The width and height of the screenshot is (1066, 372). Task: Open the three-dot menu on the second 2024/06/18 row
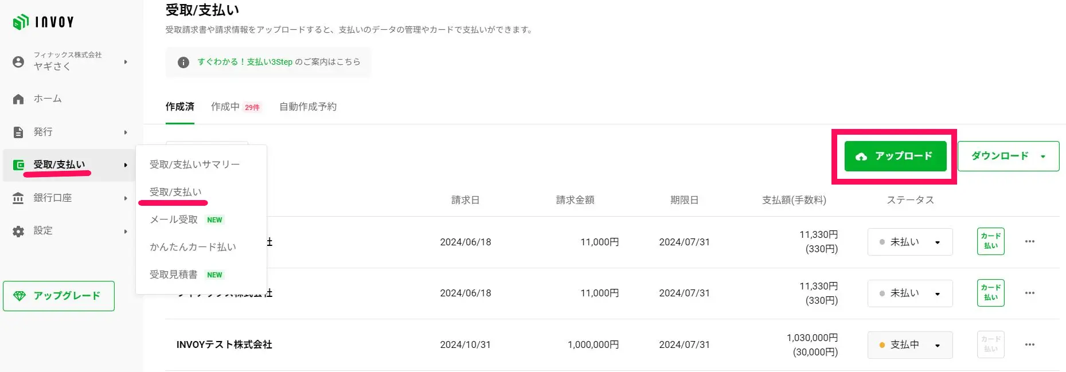coord(1030,293)
